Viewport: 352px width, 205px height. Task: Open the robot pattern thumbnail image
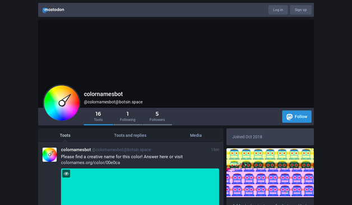[x=270, y=173]
